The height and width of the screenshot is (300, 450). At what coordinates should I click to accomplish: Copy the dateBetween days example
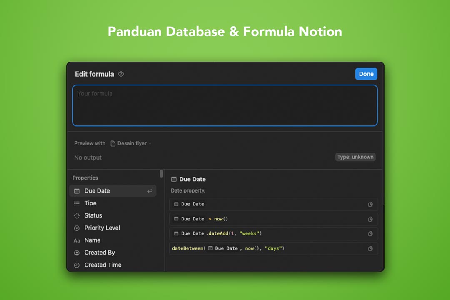(370, 249)
